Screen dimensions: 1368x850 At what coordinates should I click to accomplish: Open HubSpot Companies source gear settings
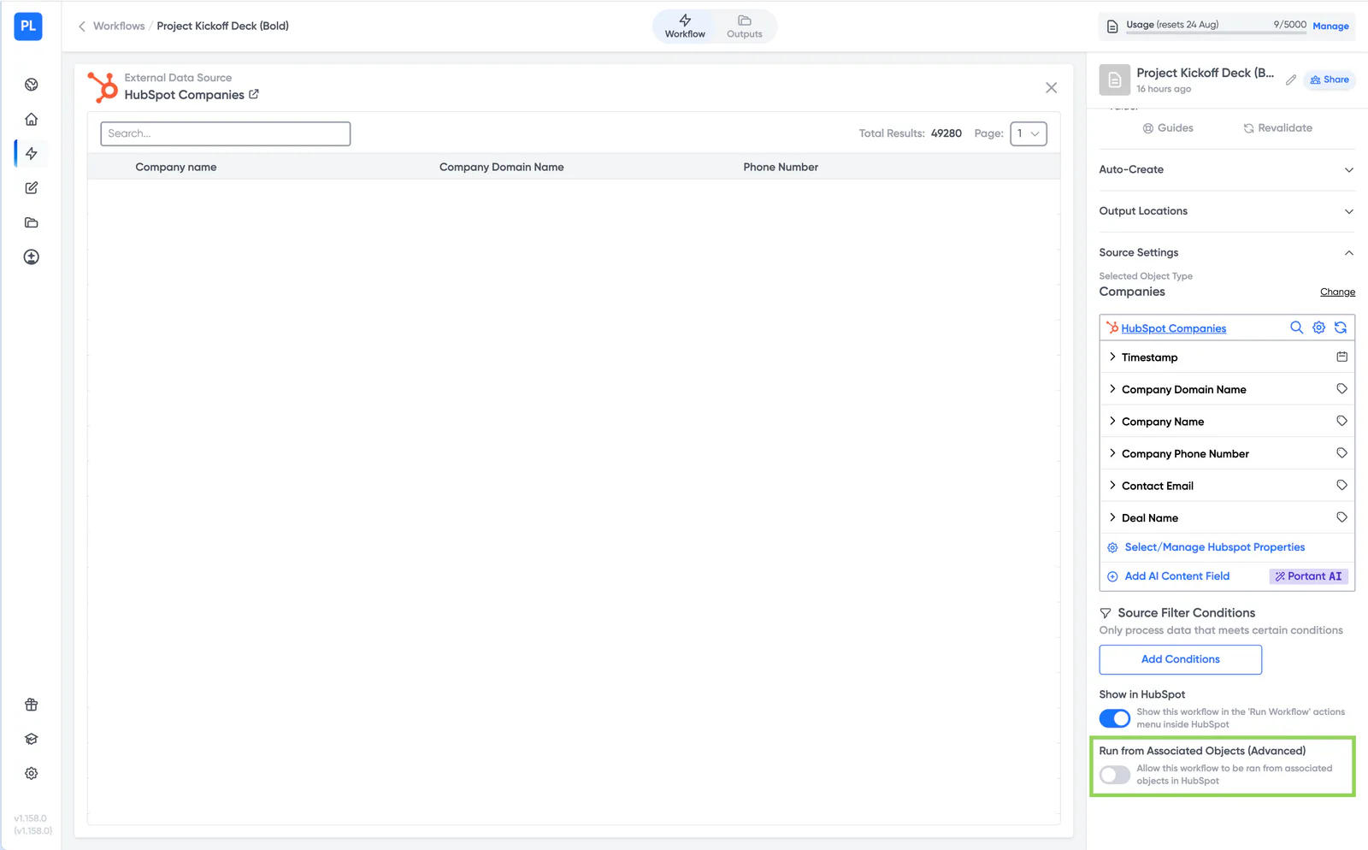pos(1319,328)
